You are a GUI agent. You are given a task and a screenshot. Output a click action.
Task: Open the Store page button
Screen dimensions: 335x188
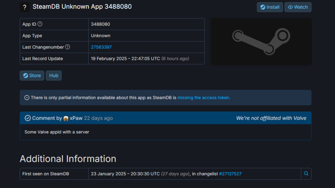point(32,76)
